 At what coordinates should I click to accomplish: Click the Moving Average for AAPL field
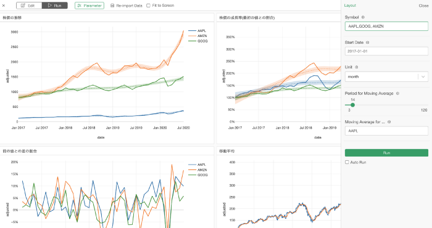386,131
